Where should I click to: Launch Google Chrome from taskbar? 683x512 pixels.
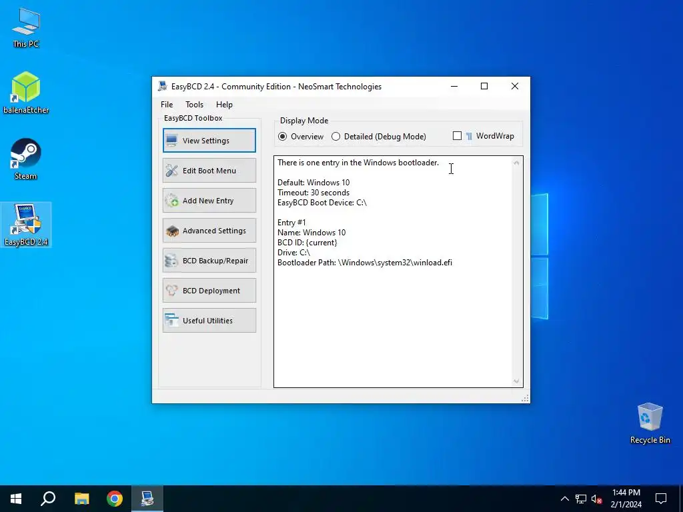coord(115,499)
